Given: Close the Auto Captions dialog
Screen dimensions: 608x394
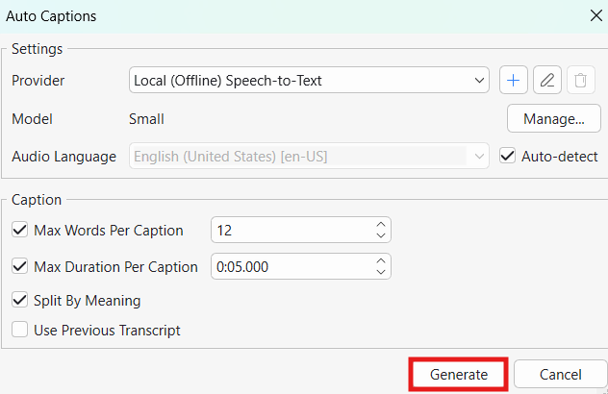Looking at the screenshot, I should pyautogui.click(x=596, y=16).
